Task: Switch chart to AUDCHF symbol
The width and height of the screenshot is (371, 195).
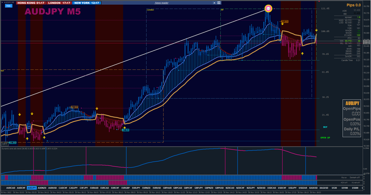Action: tap(21, 188)
